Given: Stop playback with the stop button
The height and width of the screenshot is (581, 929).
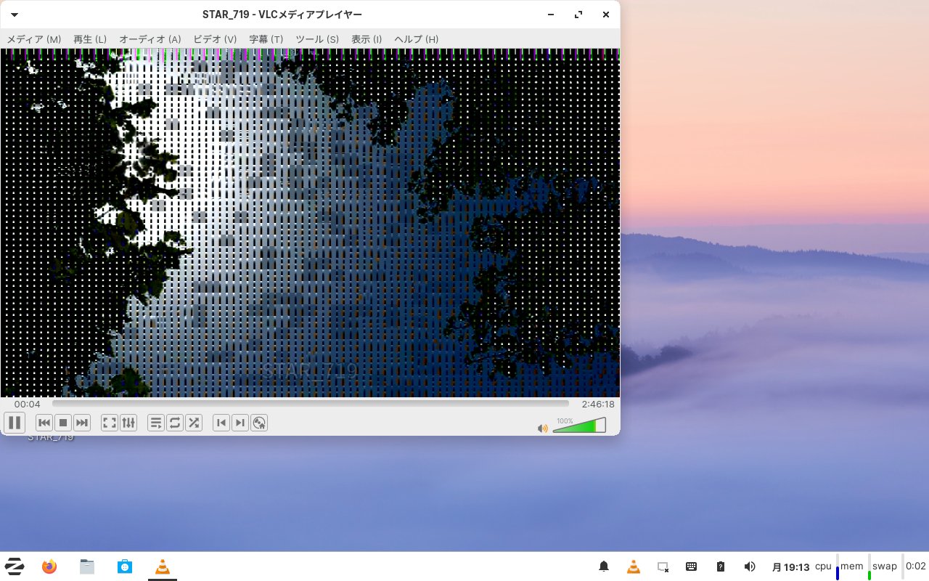Looking at the screenshot, I should point(63,423).
